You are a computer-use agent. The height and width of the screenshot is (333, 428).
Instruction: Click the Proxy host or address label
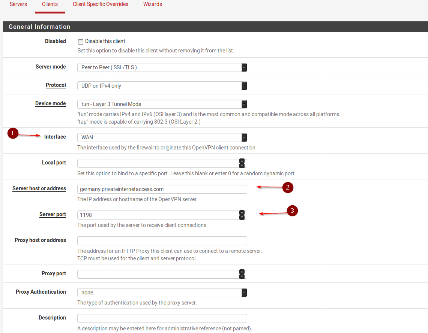pos(41,240)
